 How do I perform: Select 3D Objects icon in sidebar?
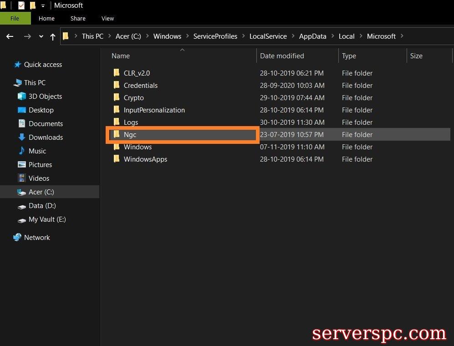click(22, 97)
